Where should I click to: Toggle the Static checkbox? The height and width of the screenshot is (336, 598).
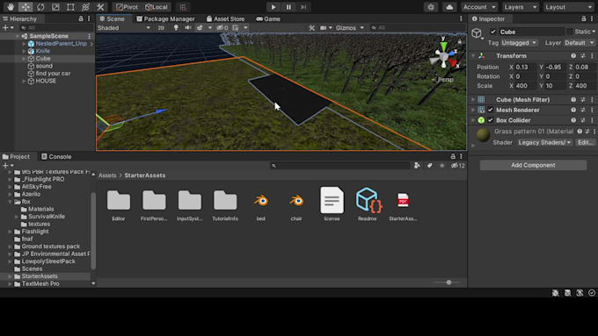coord(570,32)
